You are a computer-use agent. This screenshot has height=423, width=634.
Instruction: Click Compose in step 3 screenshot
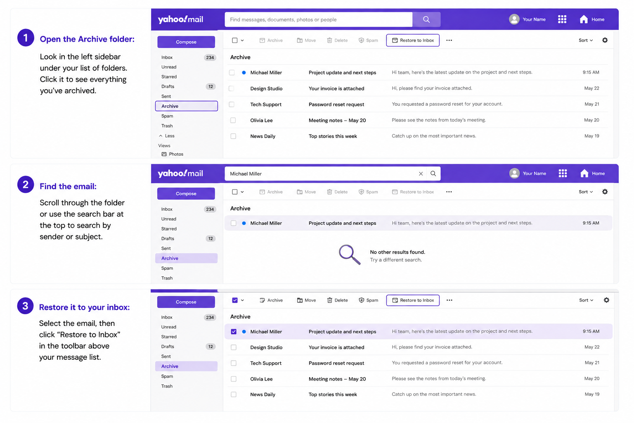pyautogui.click(x=186, y=302)
